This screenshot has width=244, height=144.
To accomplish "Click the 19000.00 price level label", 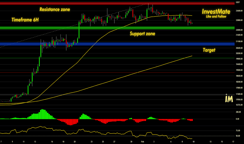I will click(239, 70).
